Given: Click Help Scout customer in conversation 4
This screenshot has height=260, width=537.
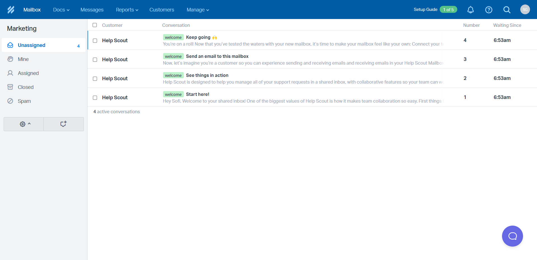Looking at the screenshot, I should (115, 41).
